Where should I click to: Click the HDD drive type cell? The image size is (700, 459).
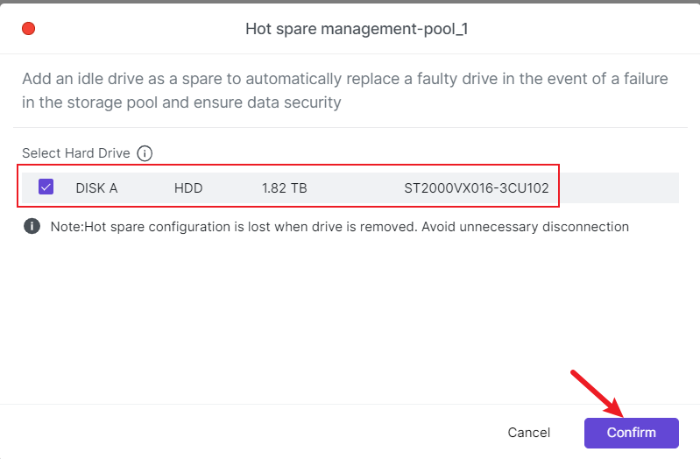188,187
